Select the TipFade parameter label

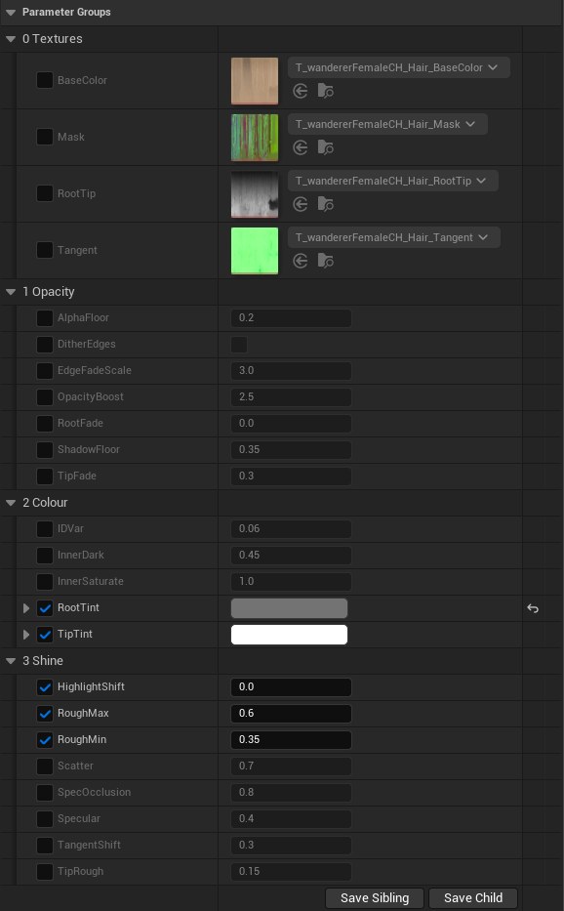(77, 476)
